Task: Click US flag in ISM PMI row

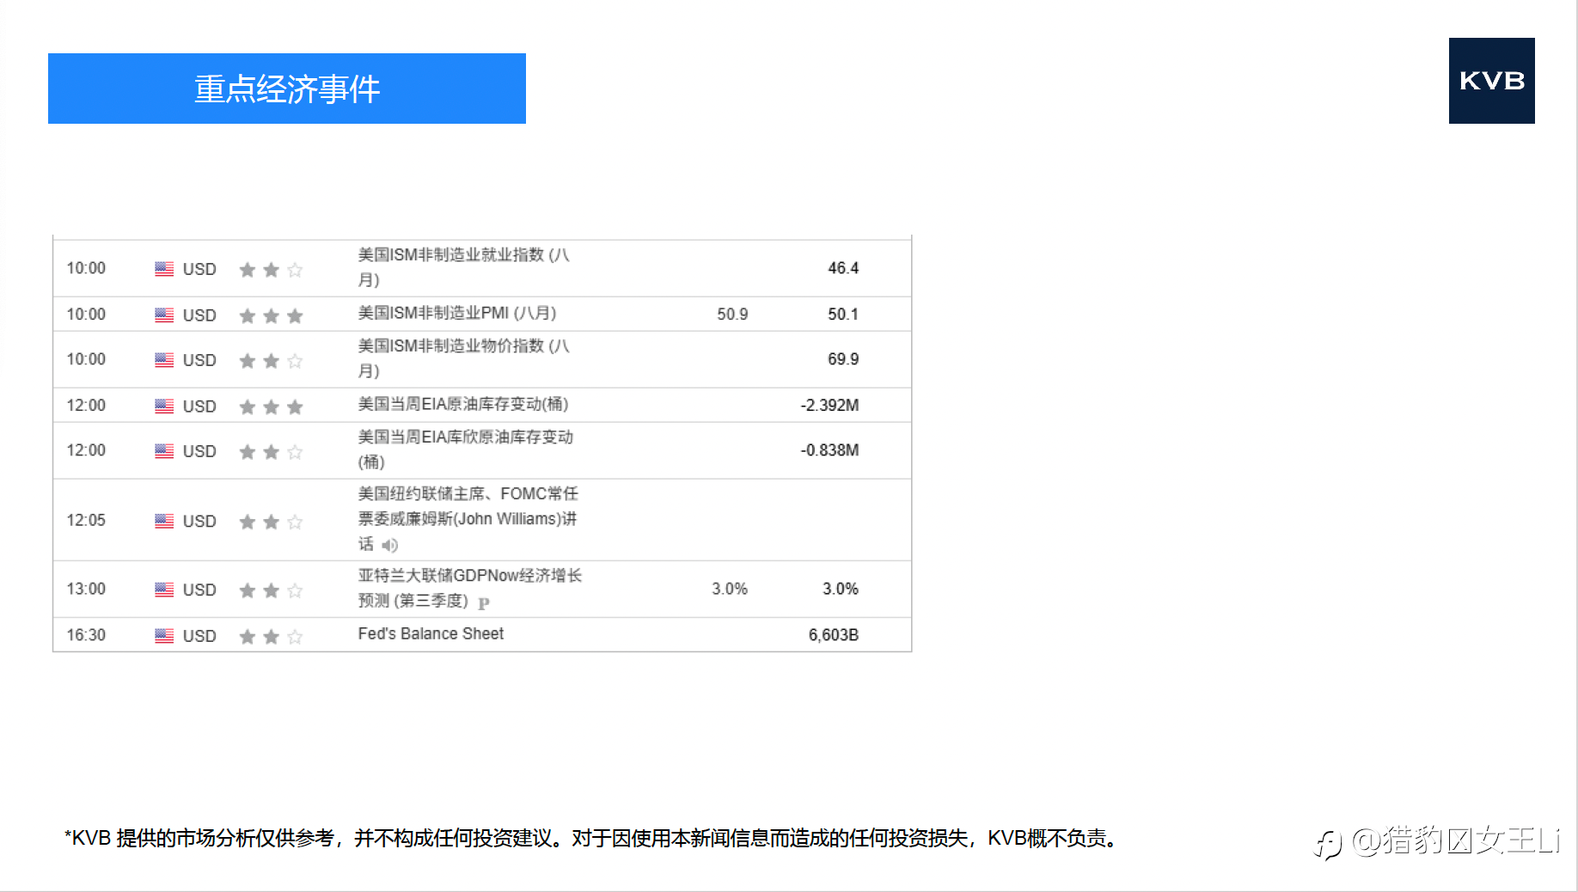Action: pos(164,315)
